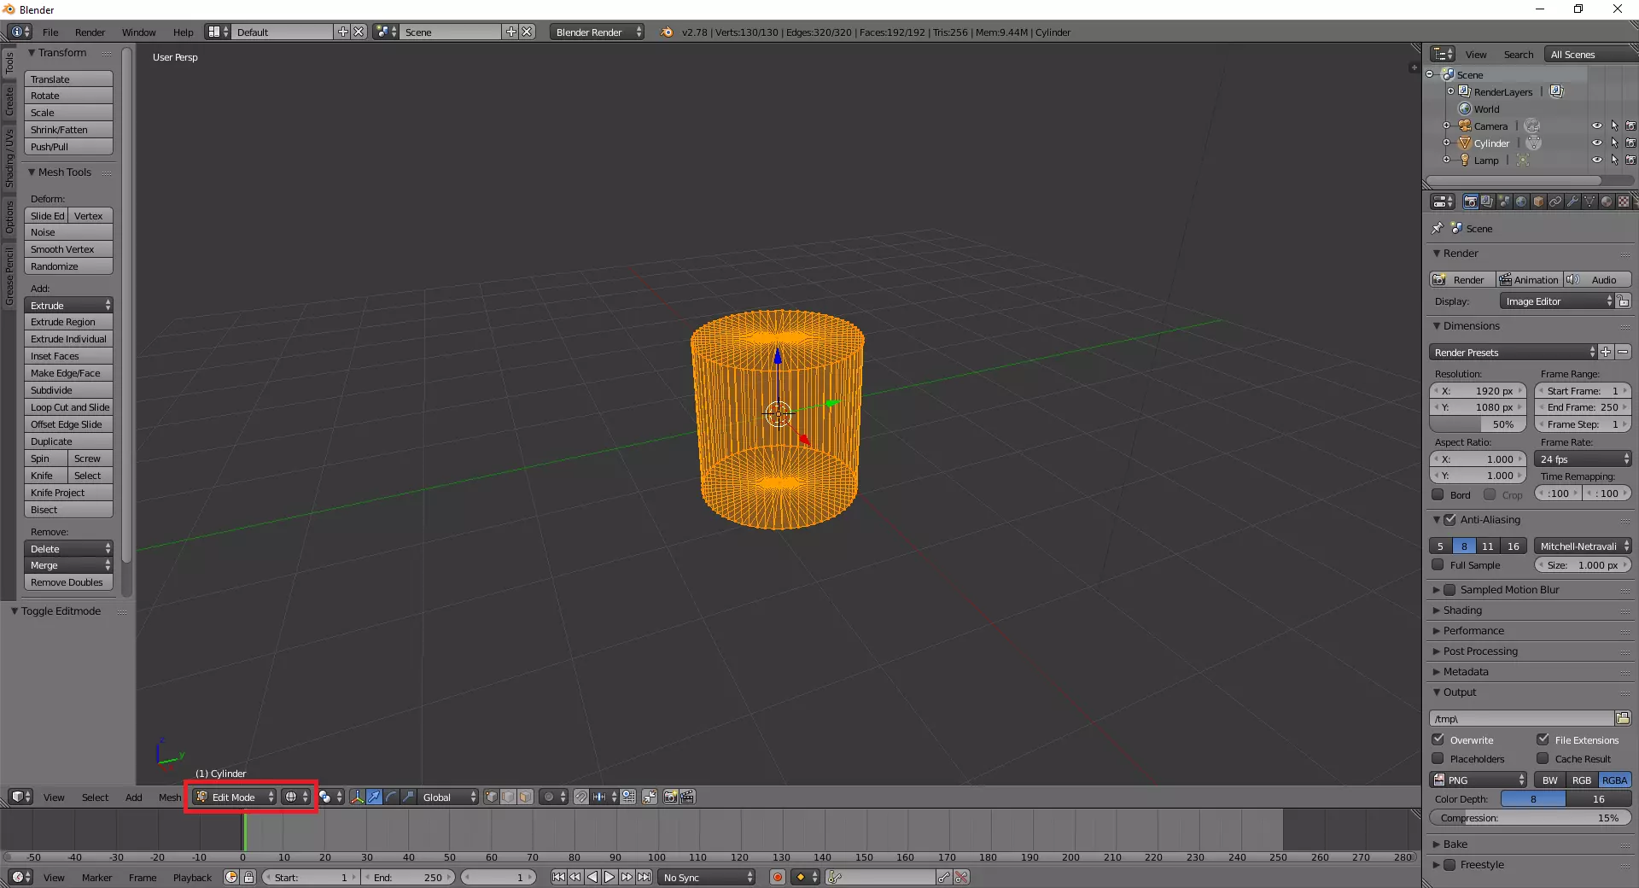Open the Modifiers wrench properties tab
1639x888 pixels.
pos(1572,202)
